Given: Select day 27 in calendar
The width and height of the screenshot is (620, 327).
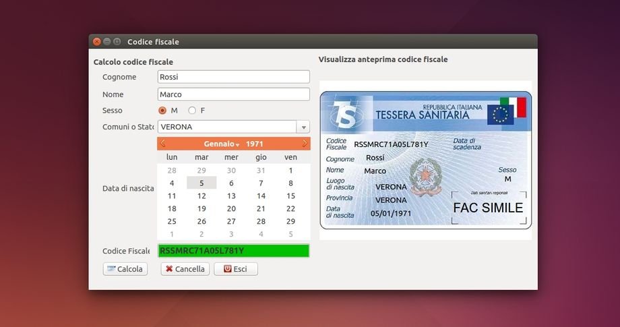Looking at the screenshot, I should (x=231, y=221).
